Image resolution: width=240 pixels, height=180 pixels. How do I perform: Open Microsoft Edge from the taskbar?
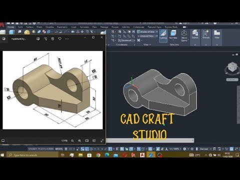pos(107,155)
